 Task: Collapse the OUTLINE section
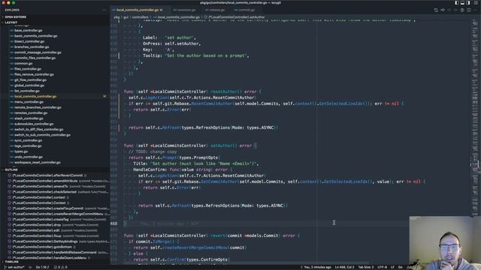[55, 170]
